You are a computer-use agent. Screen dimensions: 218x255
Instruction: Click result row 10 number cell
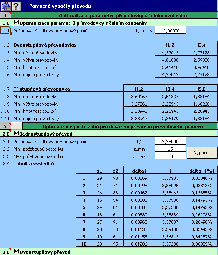coord(84,244)
